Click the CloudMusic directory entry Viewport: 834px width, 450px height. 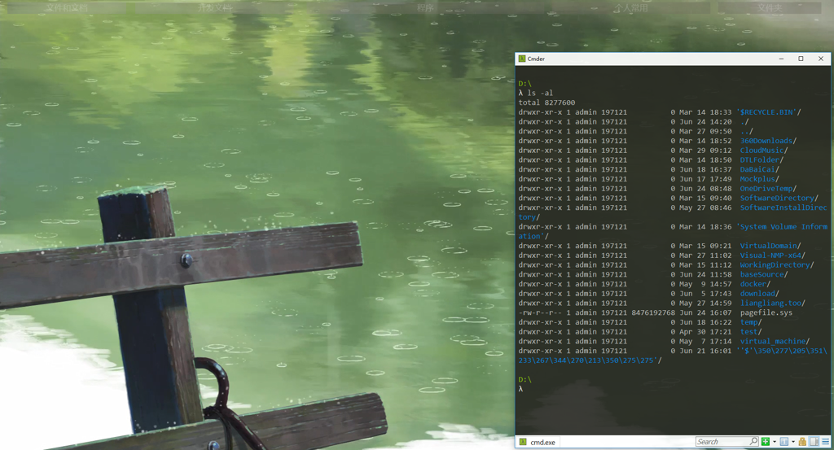pyautogui.click(x=762, y=151)
